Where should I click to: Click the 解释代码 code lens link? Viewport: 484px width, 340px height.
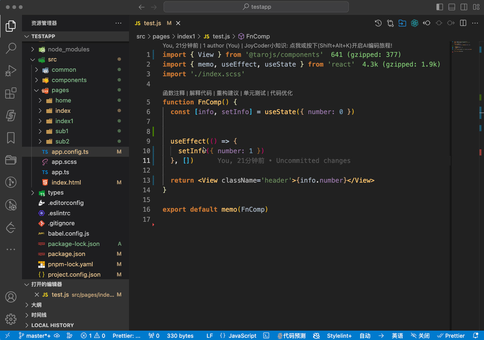(201, 93)
